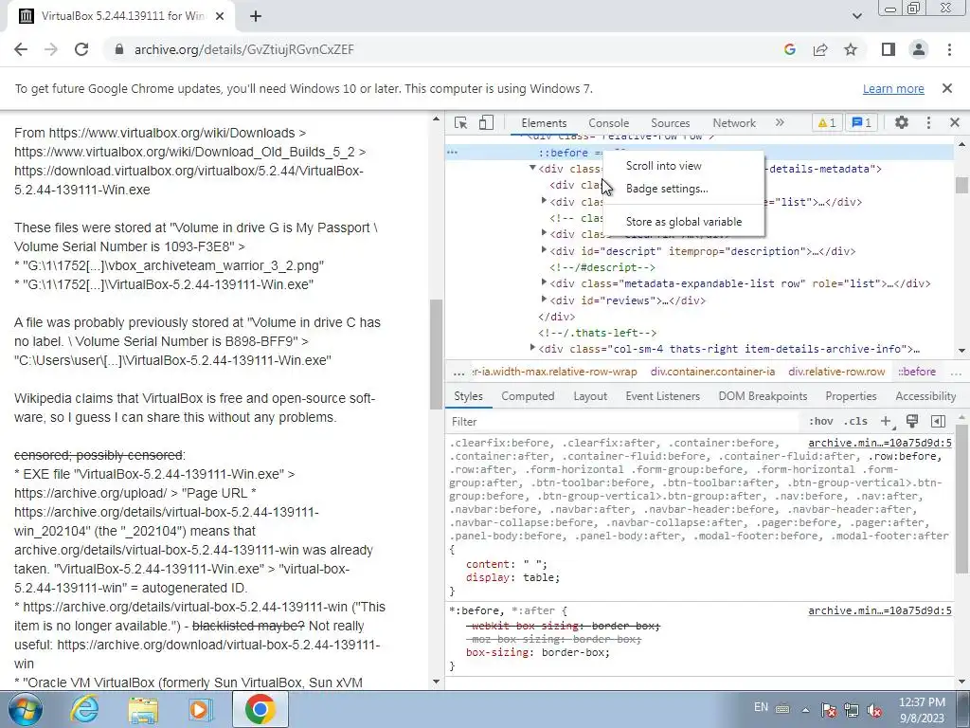Show more DevTools tabs chevron
The height and width of the screenshot is (728, 970).
(x=780, y=122)
